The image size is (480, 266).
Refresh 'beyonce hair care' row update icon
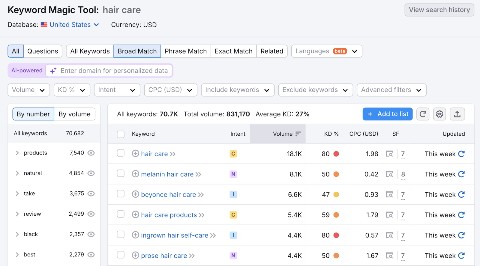[x=461, y=194]
